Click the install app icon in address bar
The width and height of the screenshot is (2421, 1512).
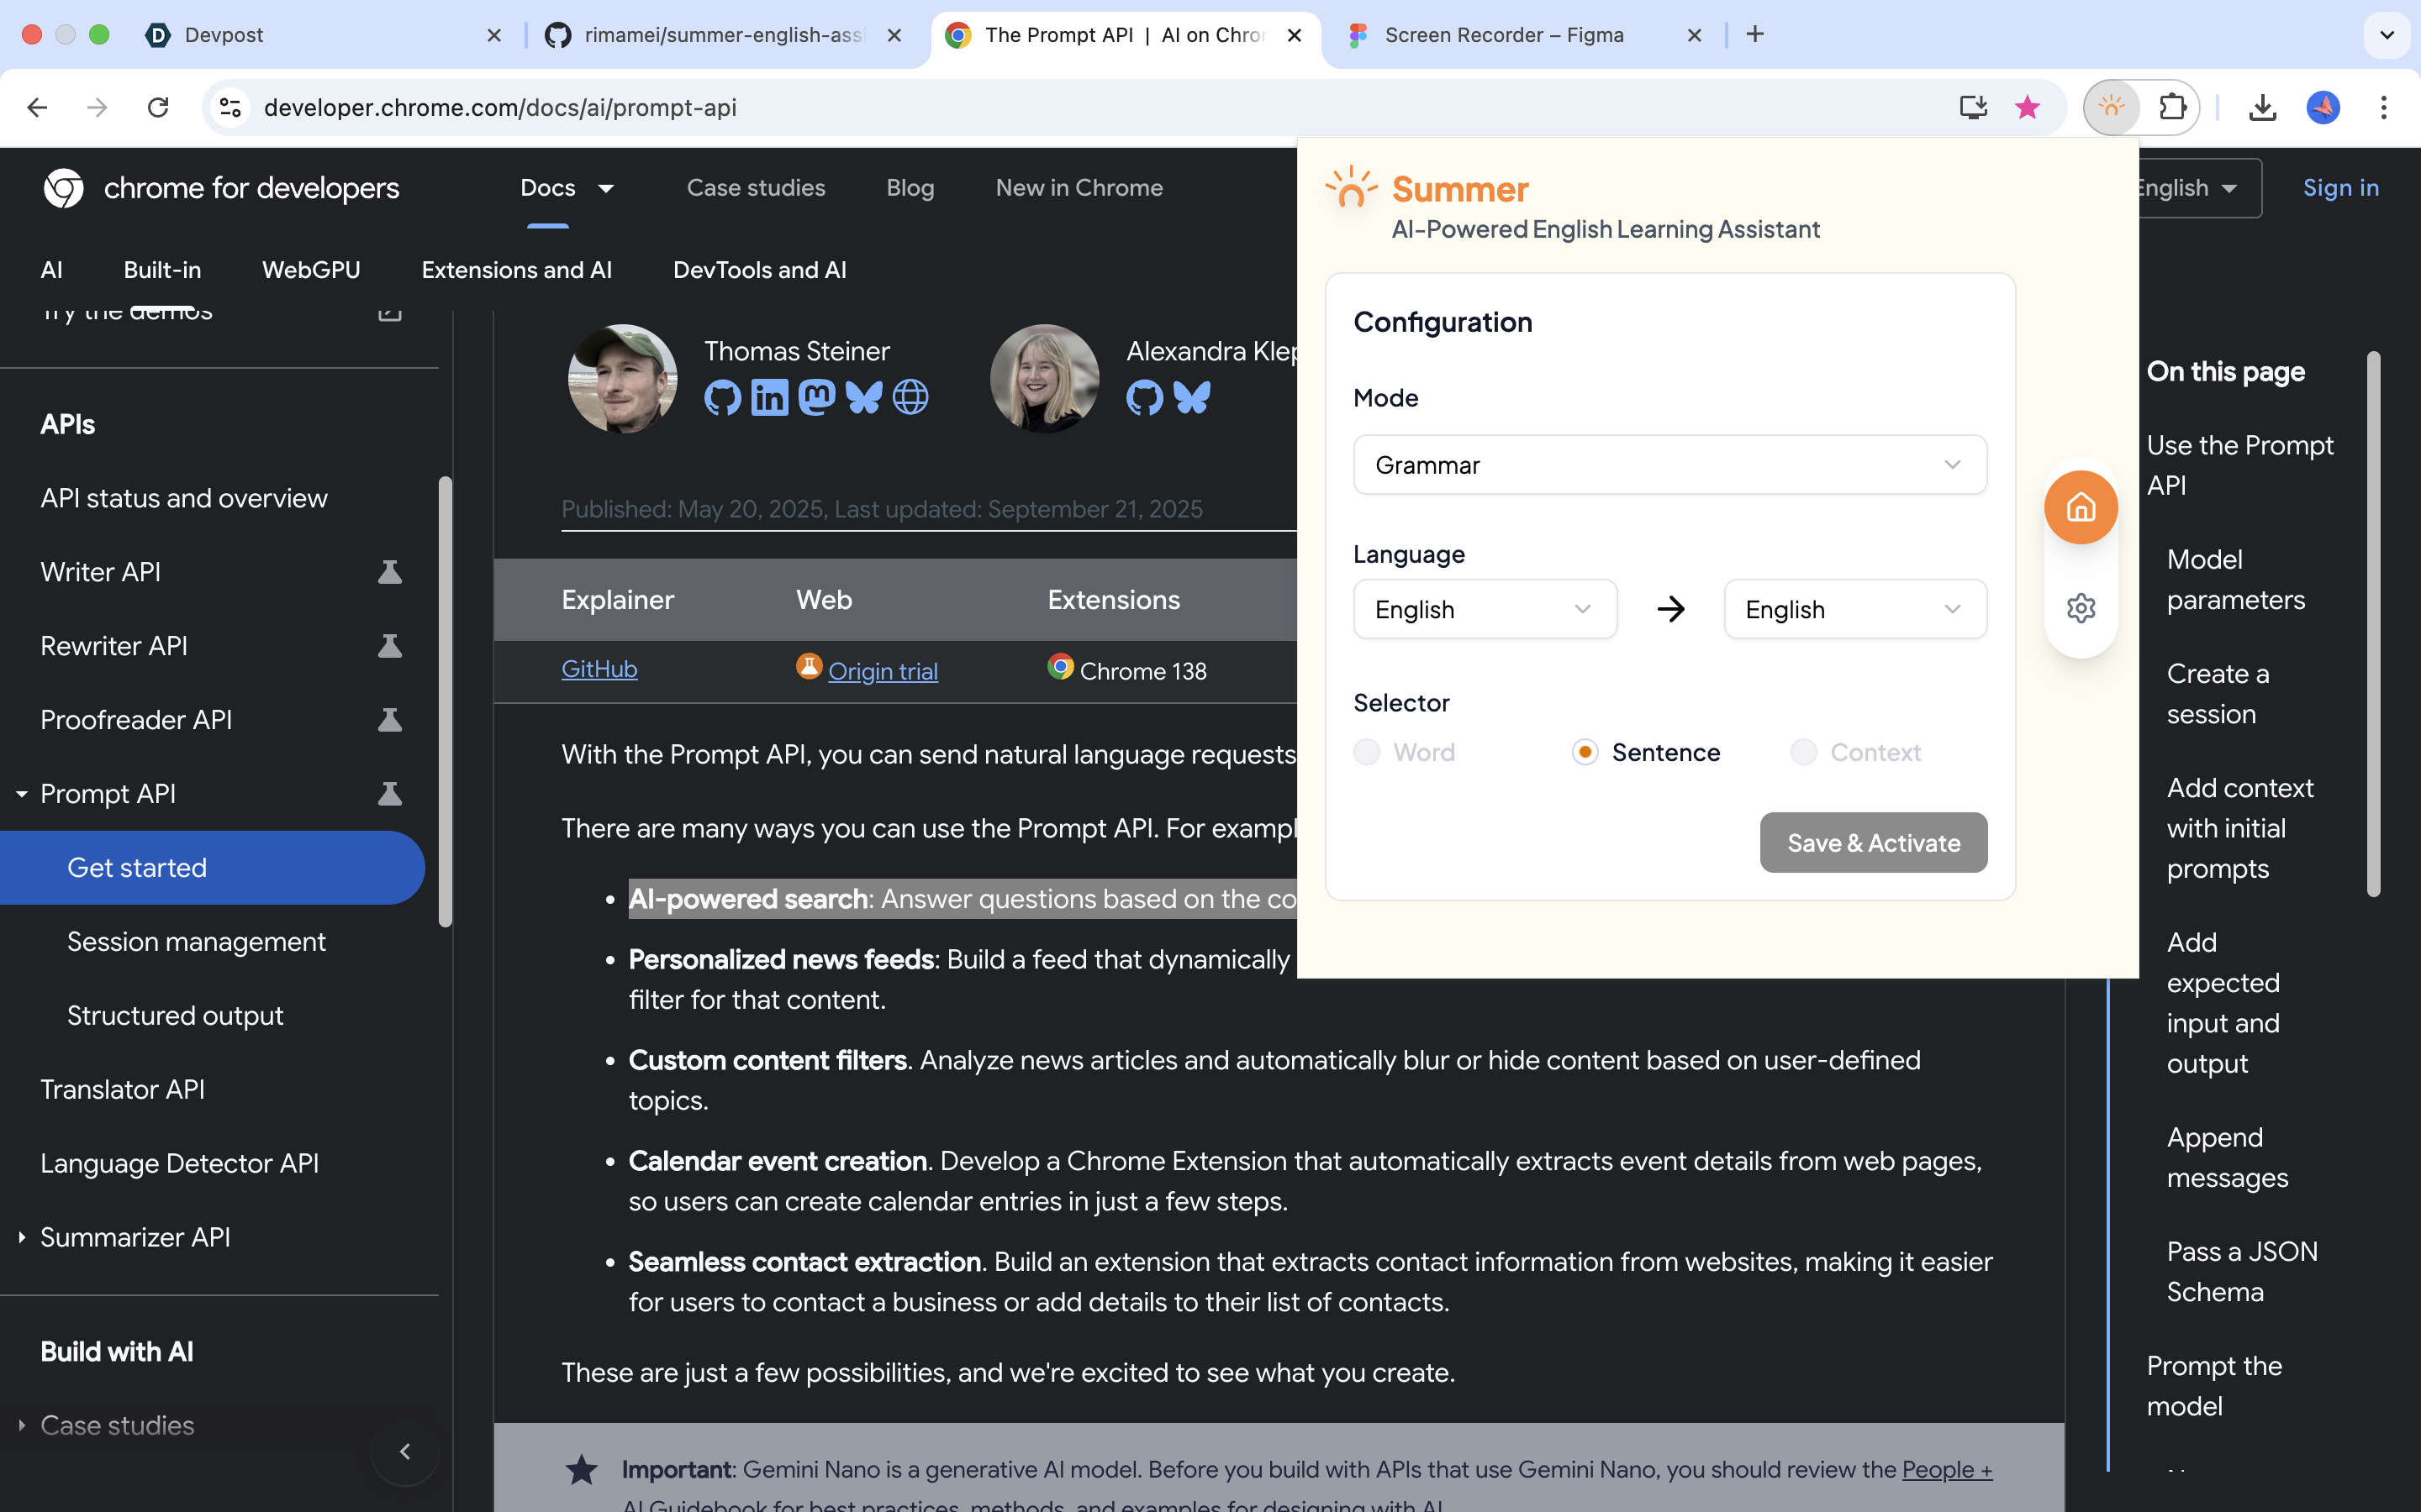point(1973,107)
